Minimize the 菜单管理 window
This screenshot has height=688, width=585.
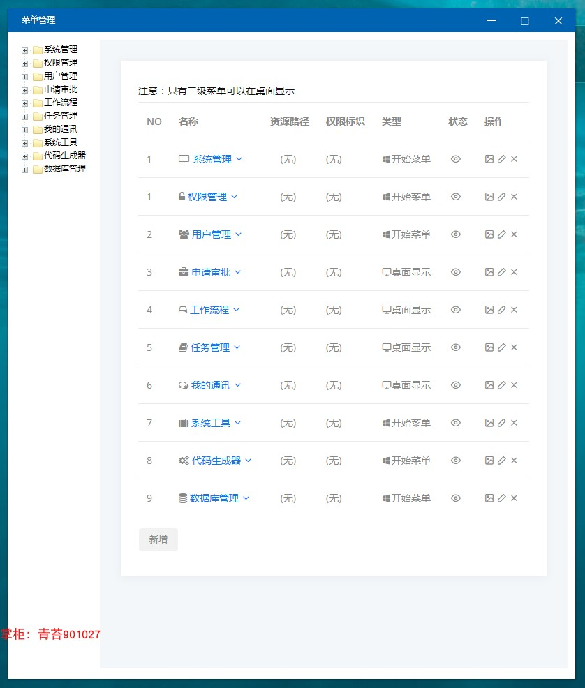pos(491,21)
